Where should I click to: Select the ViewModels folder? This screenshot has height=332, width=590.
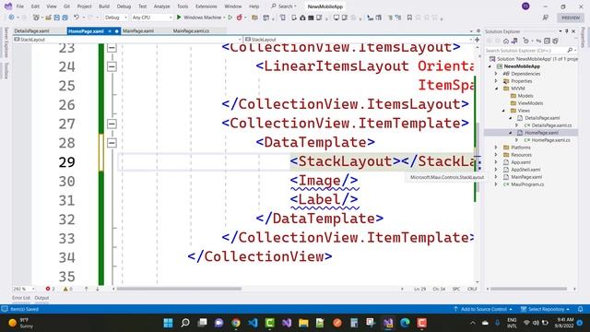pos(530,103)
